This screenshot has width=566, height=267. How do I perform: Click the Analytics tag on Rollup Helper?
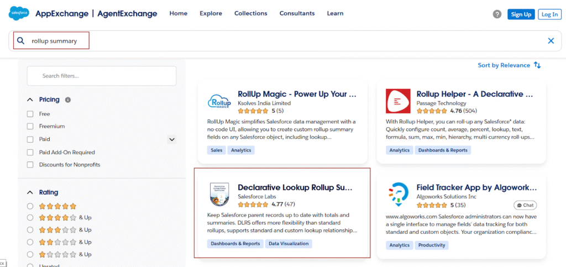(399, 150)
